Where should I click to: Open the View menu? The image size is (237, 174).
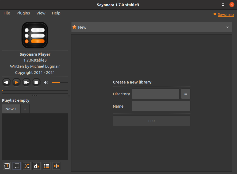41,13
